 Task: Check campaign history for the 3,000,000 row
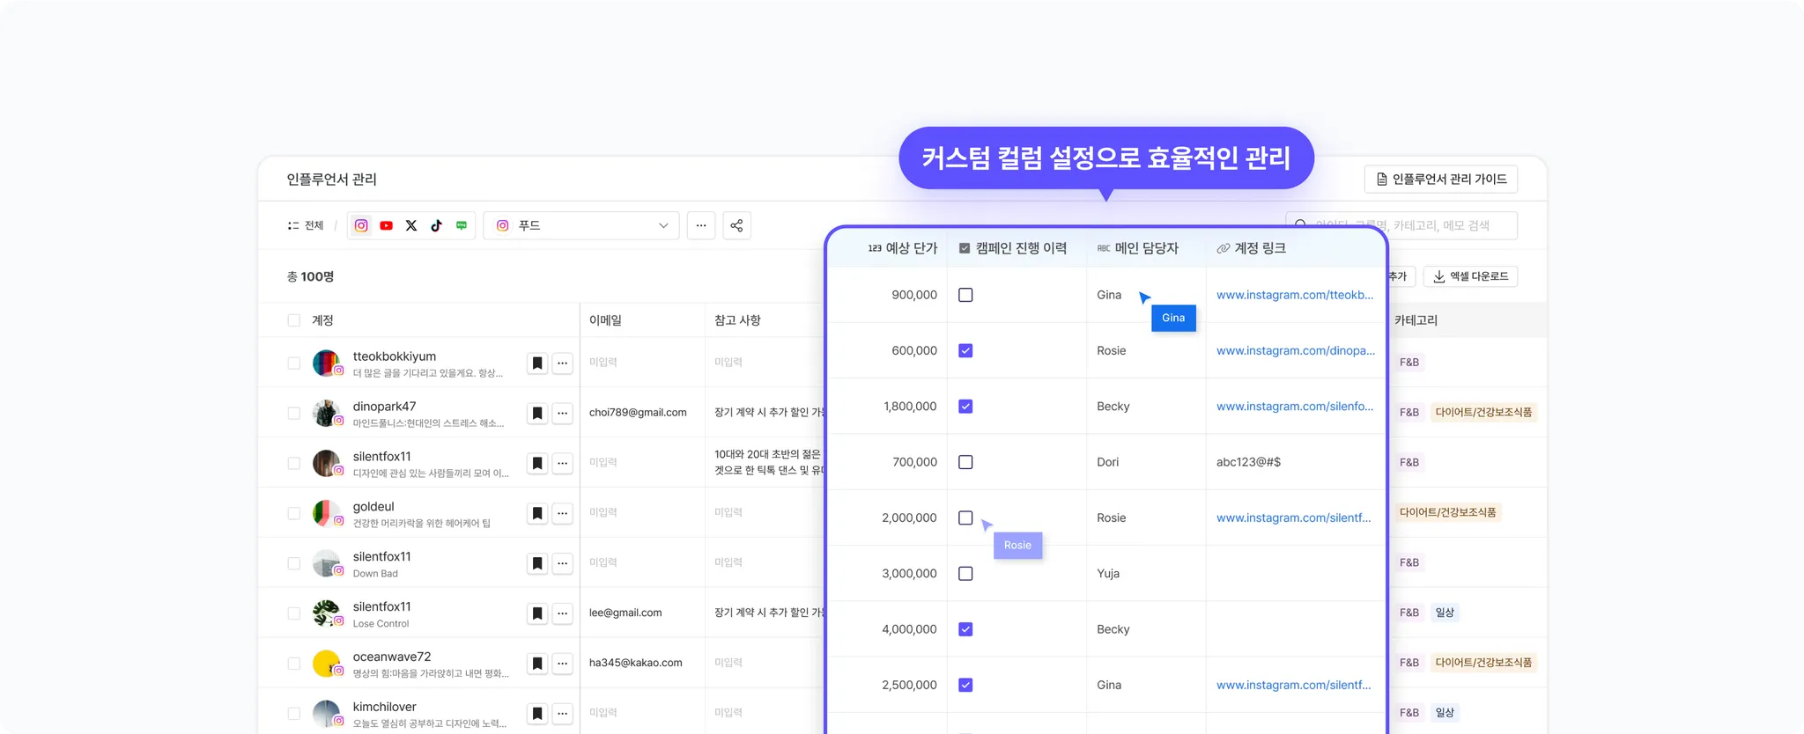(x=965, y=574)
